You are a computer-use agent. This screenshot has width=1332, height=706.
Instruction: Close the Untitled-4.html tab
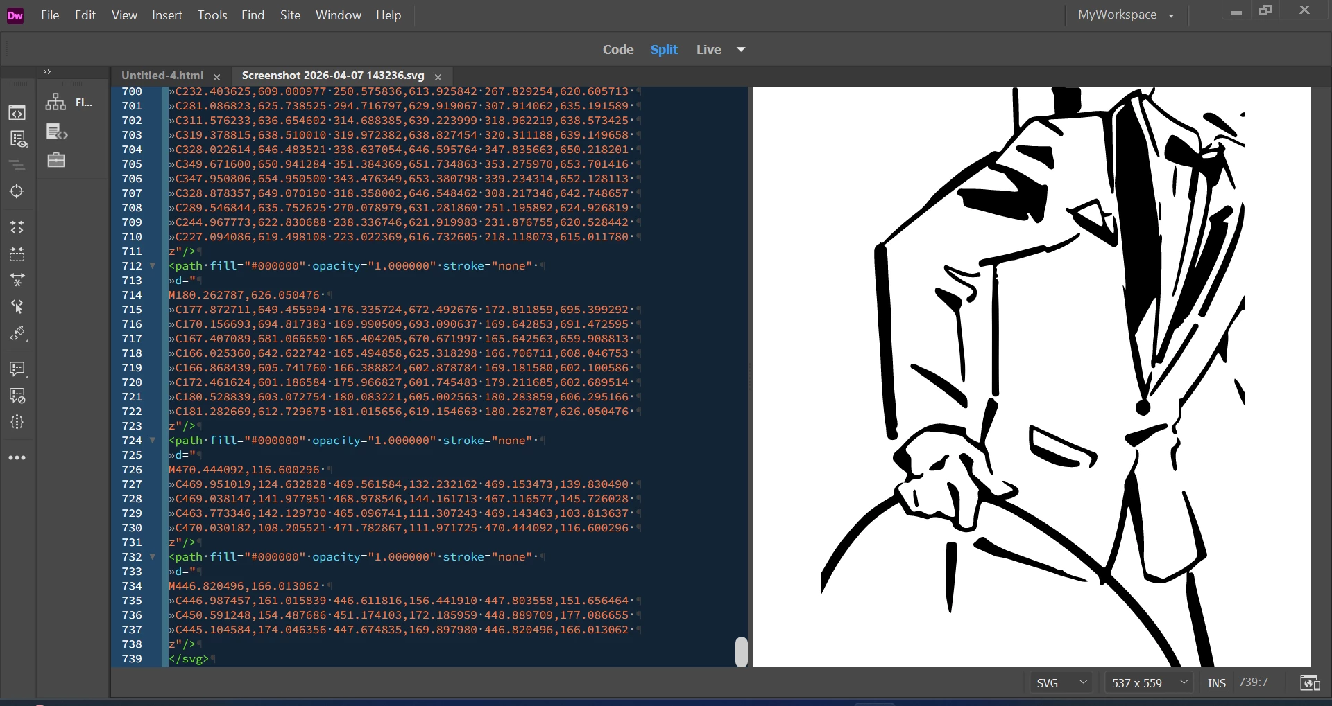pos(216,77)
